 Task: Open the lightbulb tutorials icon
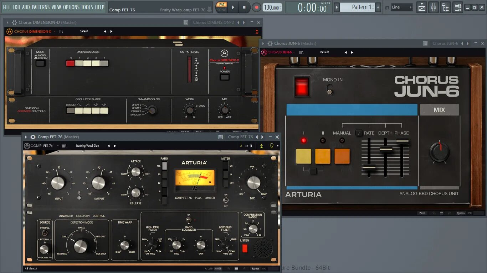click(x=271, y=146)
